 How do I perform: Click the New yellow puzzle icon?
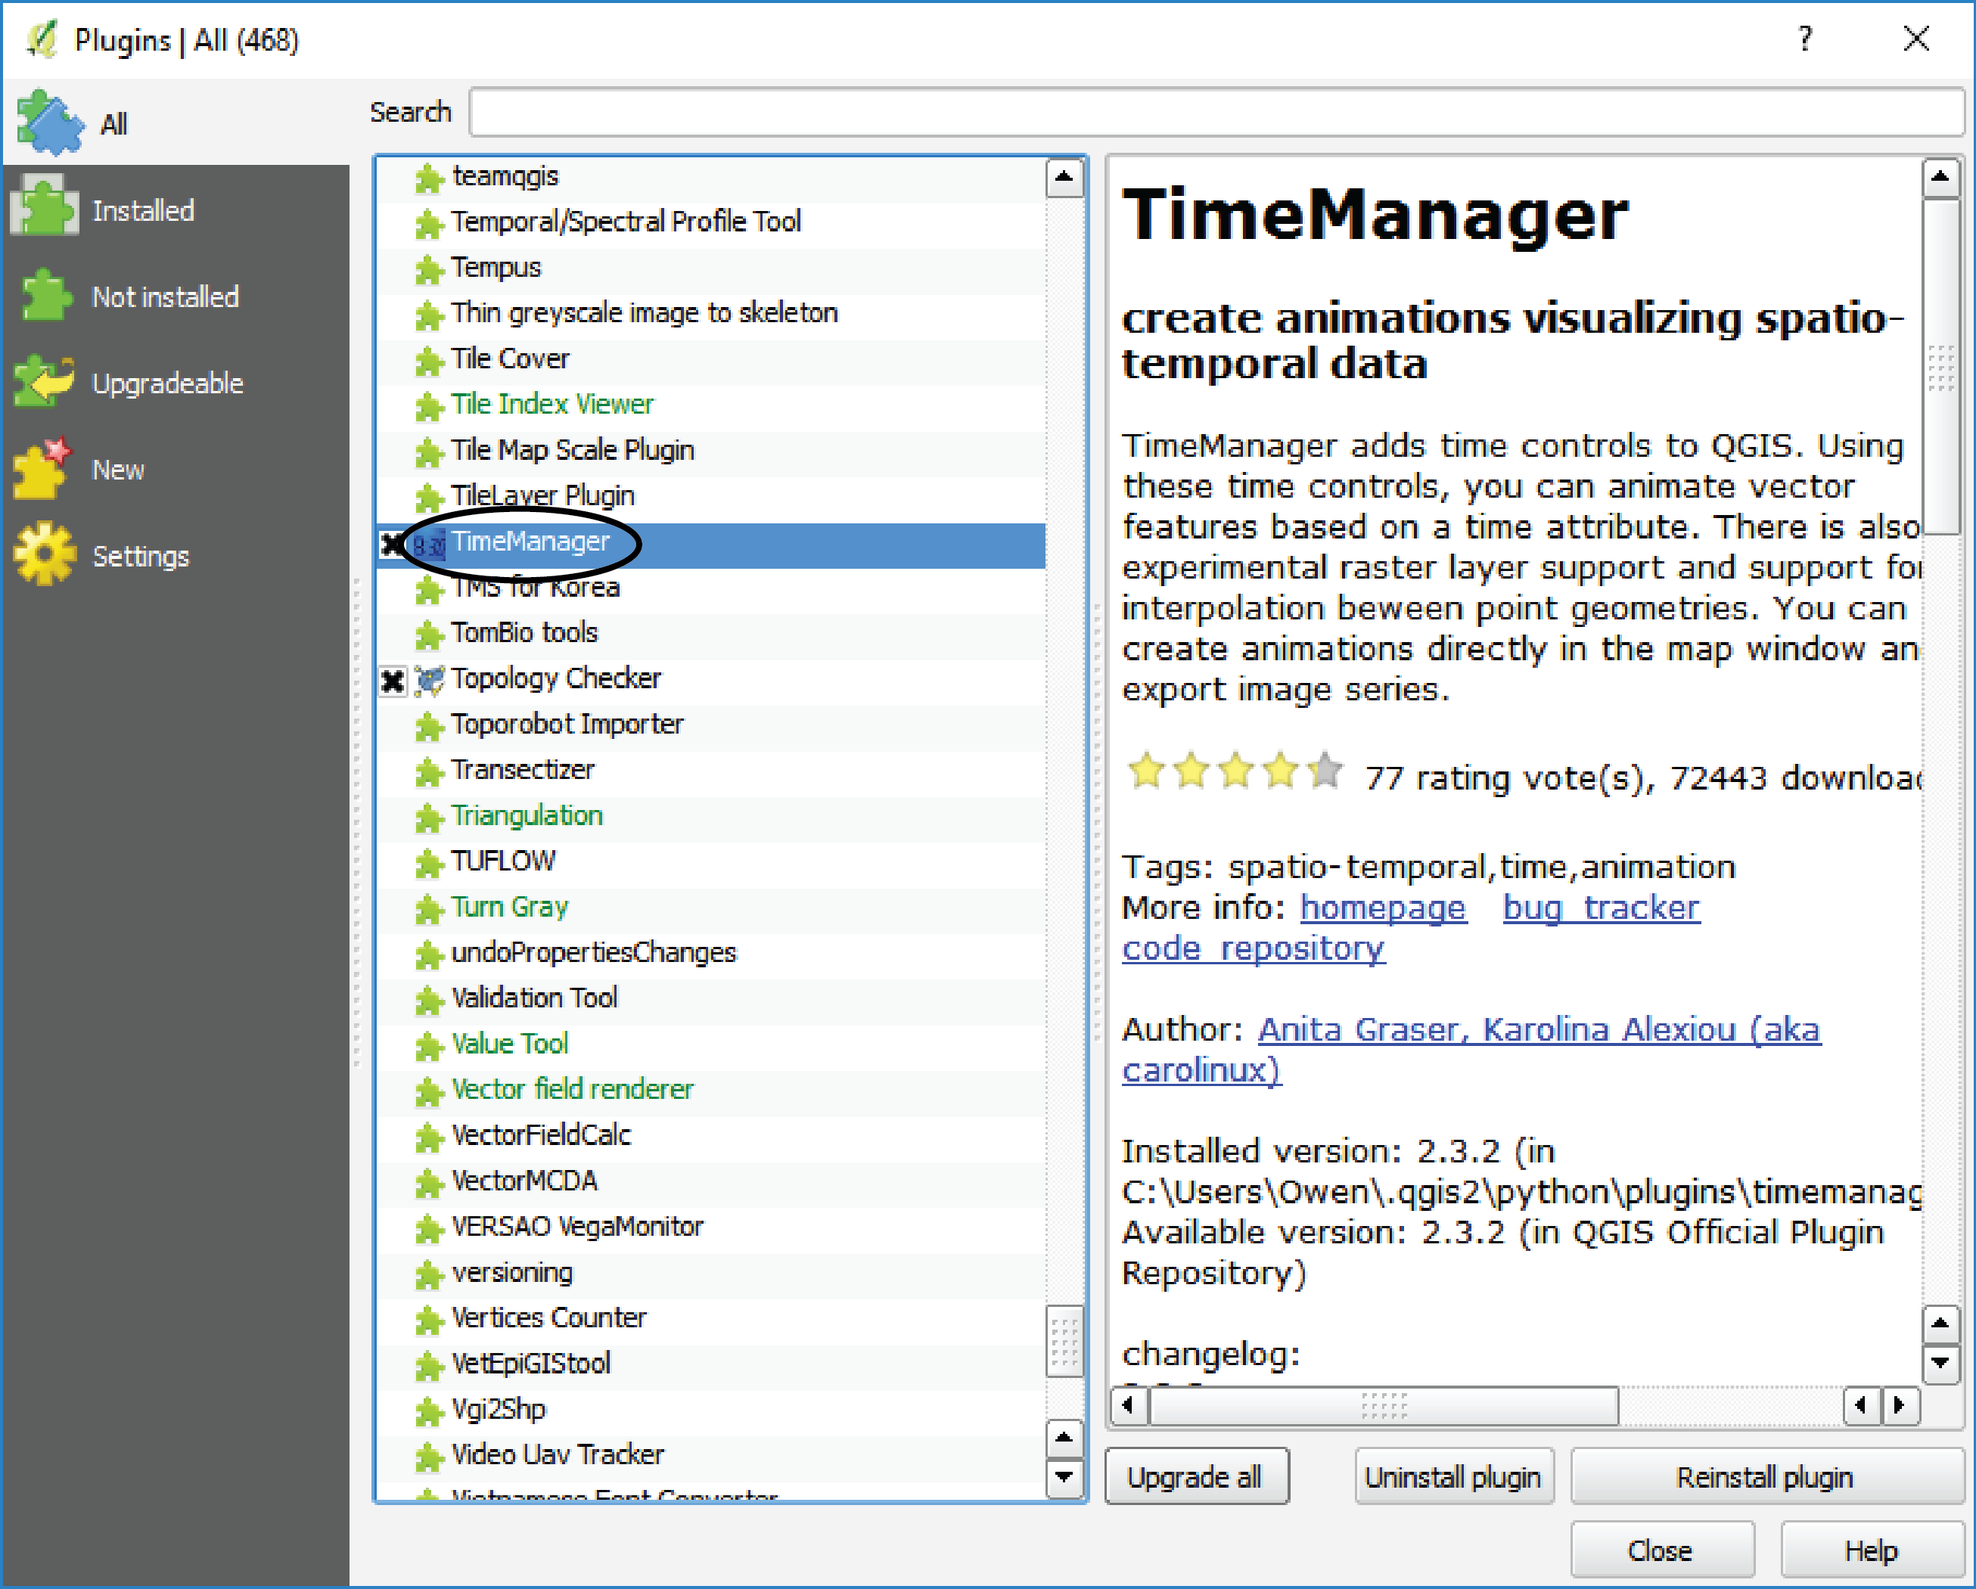point(43,467)
